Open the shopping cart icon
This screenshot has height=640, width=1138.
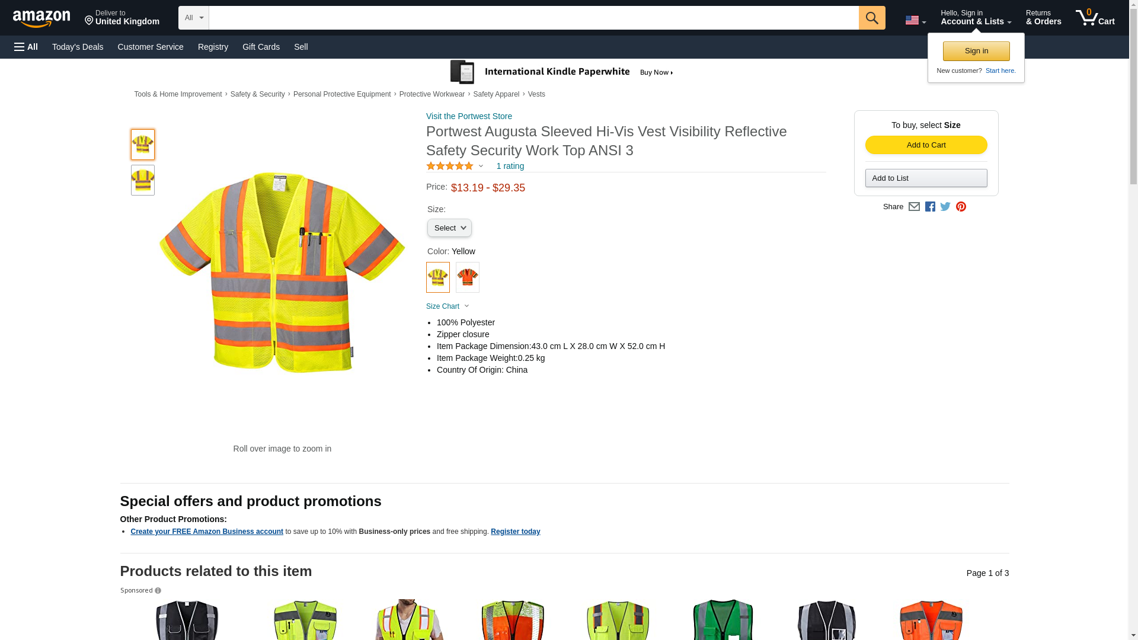tap(1094, 18)
